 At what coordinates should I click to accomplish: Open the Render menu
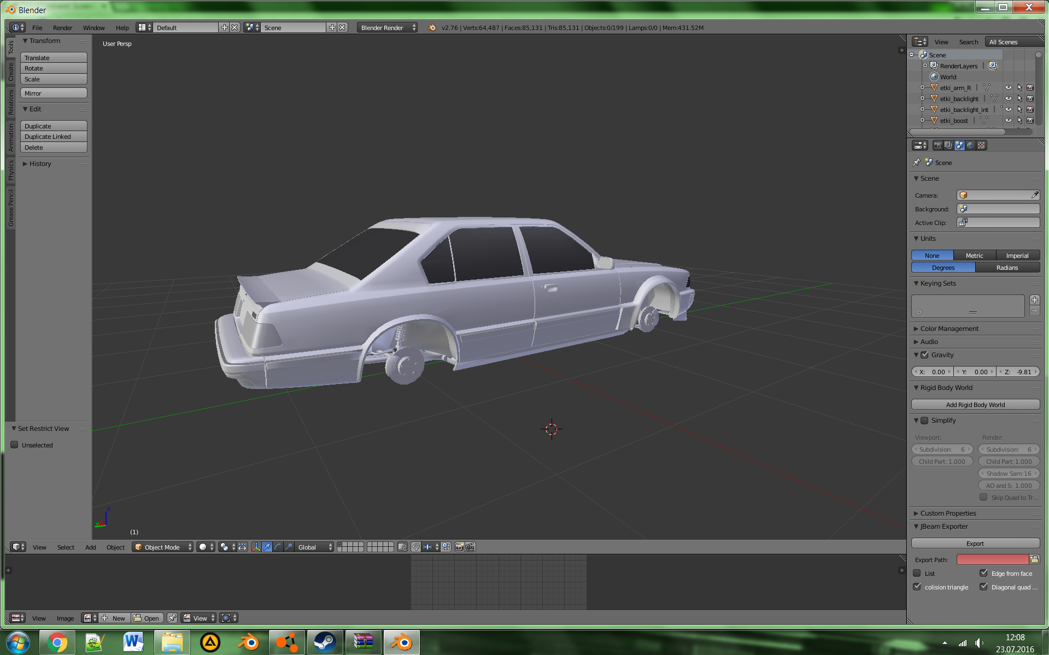62,27
